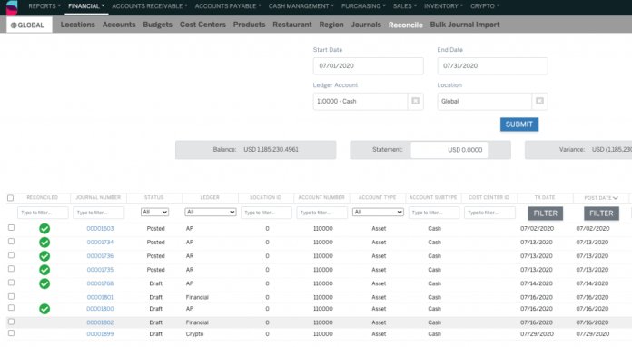Screen dimensions: 632x347
Task: Select row checkbox for journal 00001802
Action: (x=11, y=322)
